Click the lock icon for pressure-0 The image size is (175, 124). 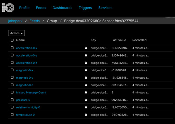coord(86,100)
